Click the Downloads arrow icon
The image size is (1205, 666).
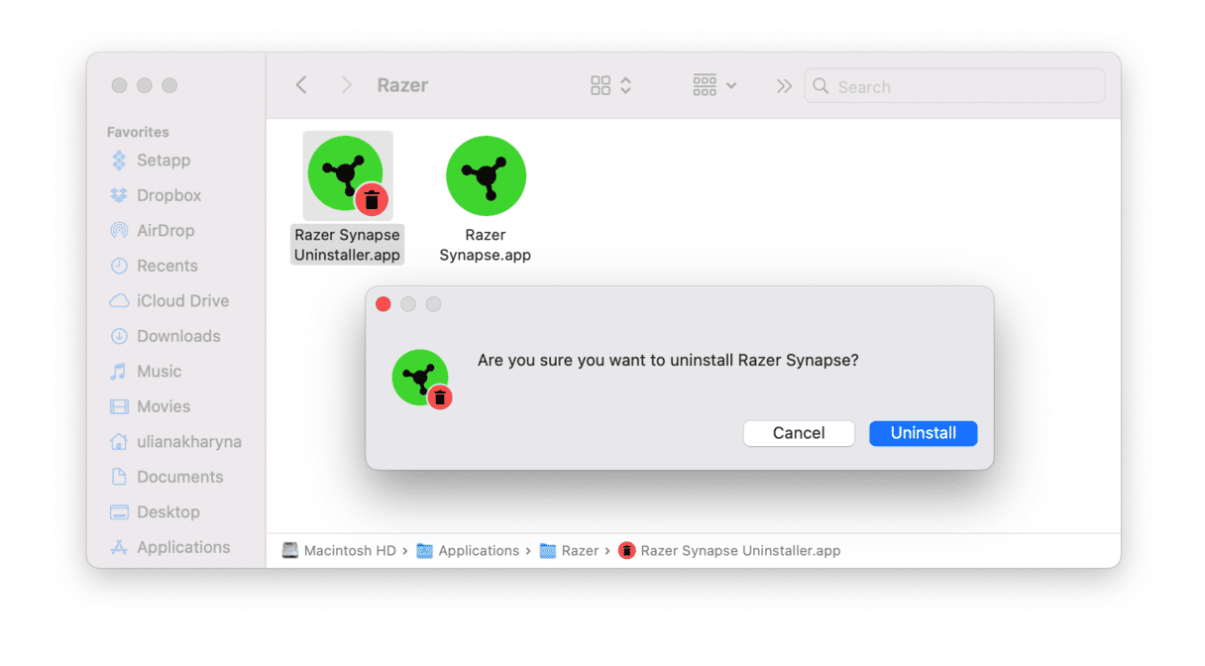point(119,336)
